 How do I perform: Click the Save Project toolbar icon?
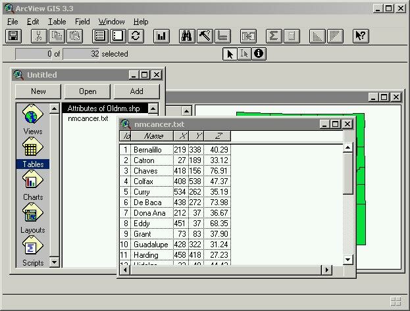coord(13,36)
